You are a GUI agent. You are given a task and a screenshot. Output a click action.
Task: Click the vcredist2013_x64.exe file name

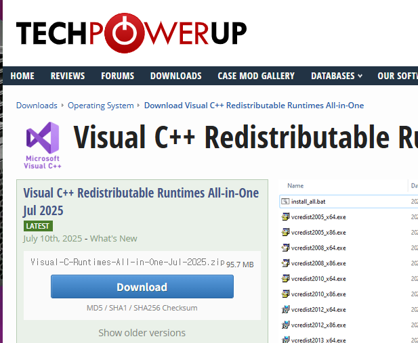(x=318, y=340)
